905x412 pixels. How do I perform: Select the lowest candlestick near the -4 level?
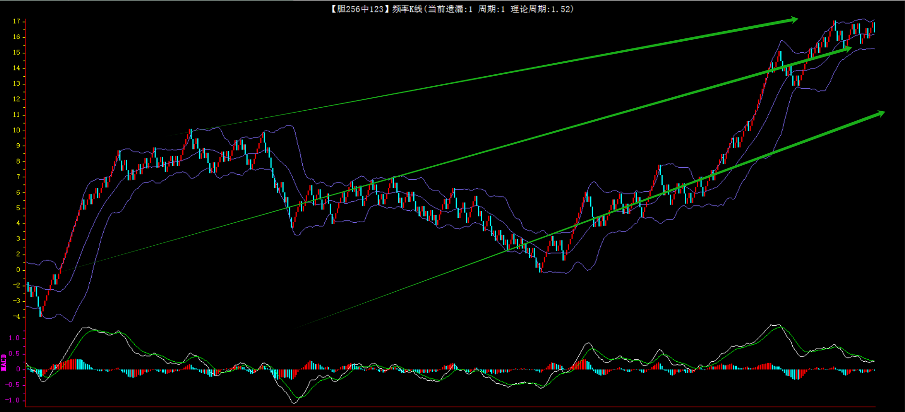(x=40, y=309)
